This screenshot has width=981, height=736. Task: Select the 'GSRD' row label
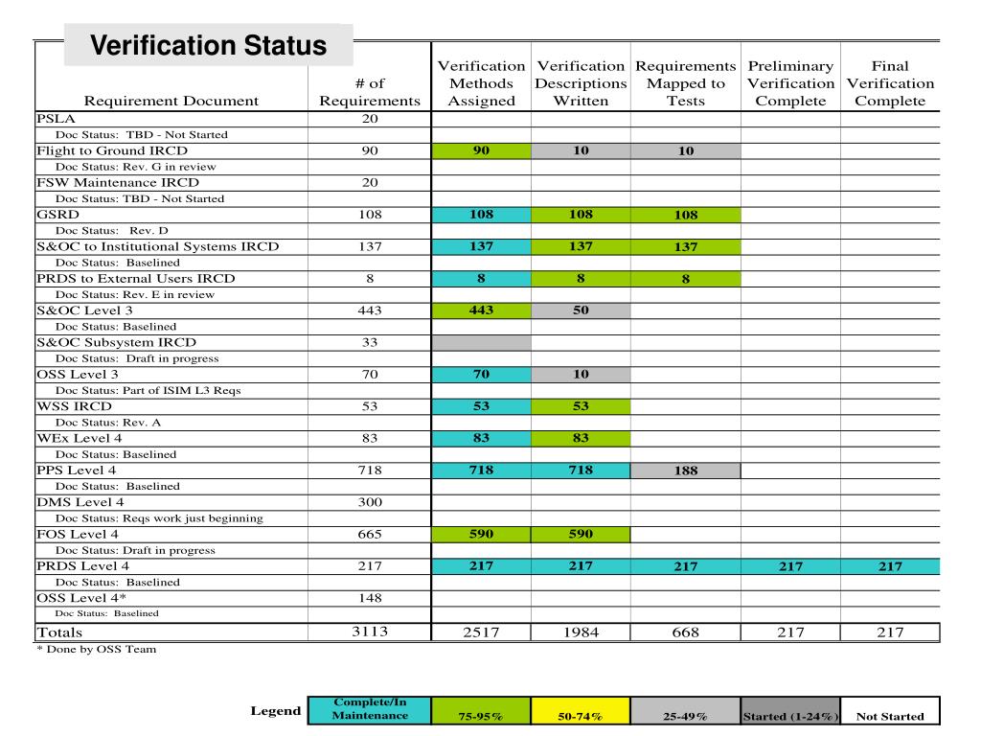[58, 215]
